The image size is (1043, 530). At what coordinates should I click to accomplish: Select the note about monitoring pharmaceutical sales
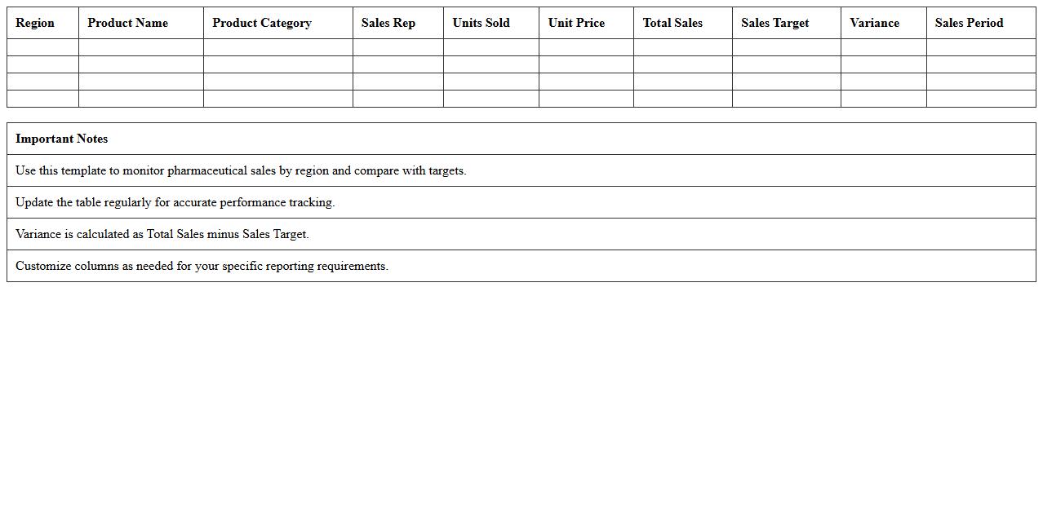[241, 170]
